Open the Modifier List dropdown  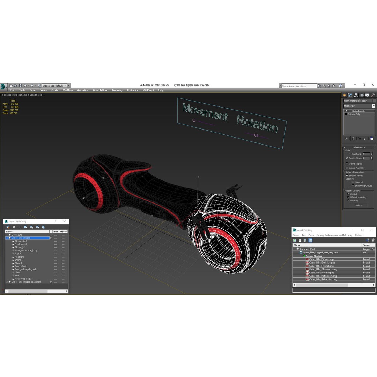374,106
